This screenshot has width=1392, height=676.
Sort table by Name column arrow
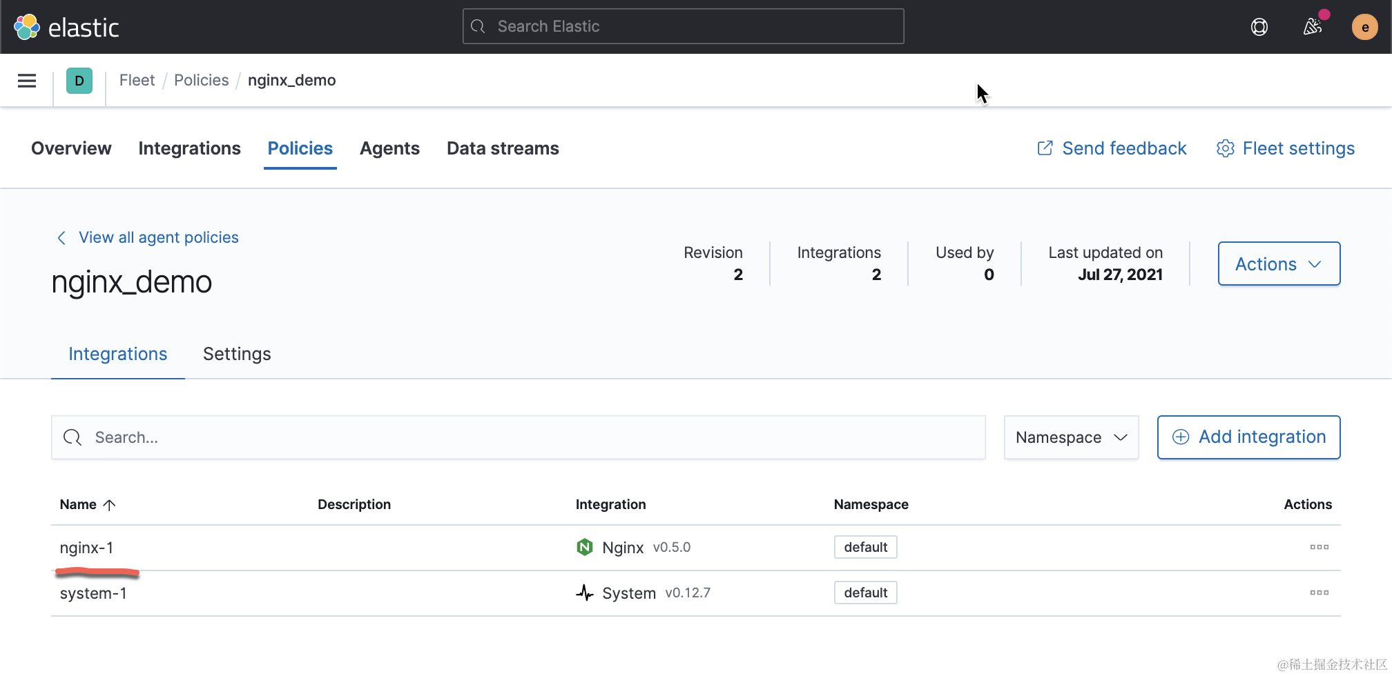coord(109,505)
